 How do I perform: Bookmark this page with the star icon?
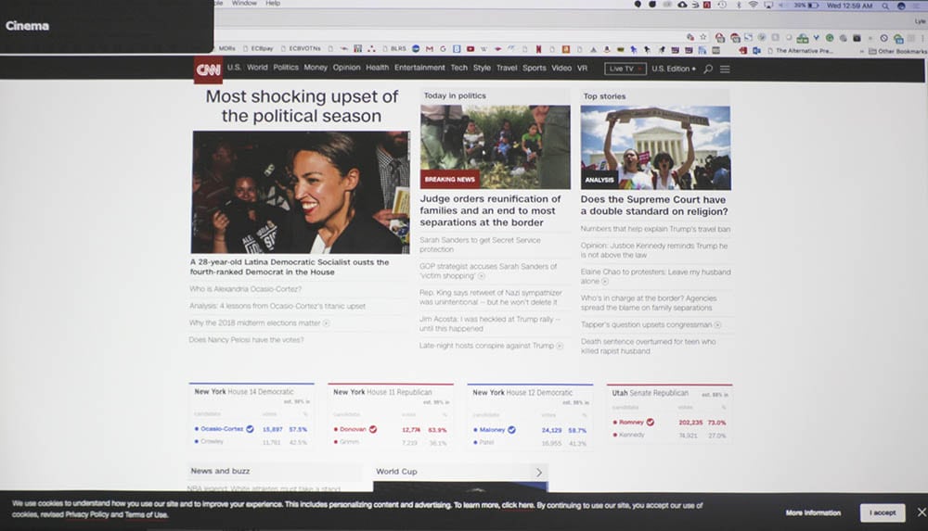(702, 37)
